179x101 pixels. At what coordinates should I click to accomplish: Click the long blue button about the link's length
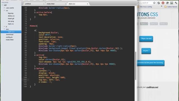click(x=151, y=63)
